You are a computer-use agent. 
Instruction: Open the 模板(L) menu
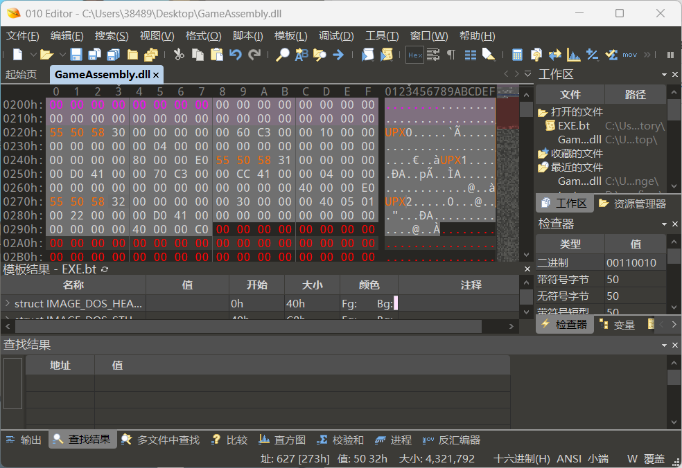(290, 35)
